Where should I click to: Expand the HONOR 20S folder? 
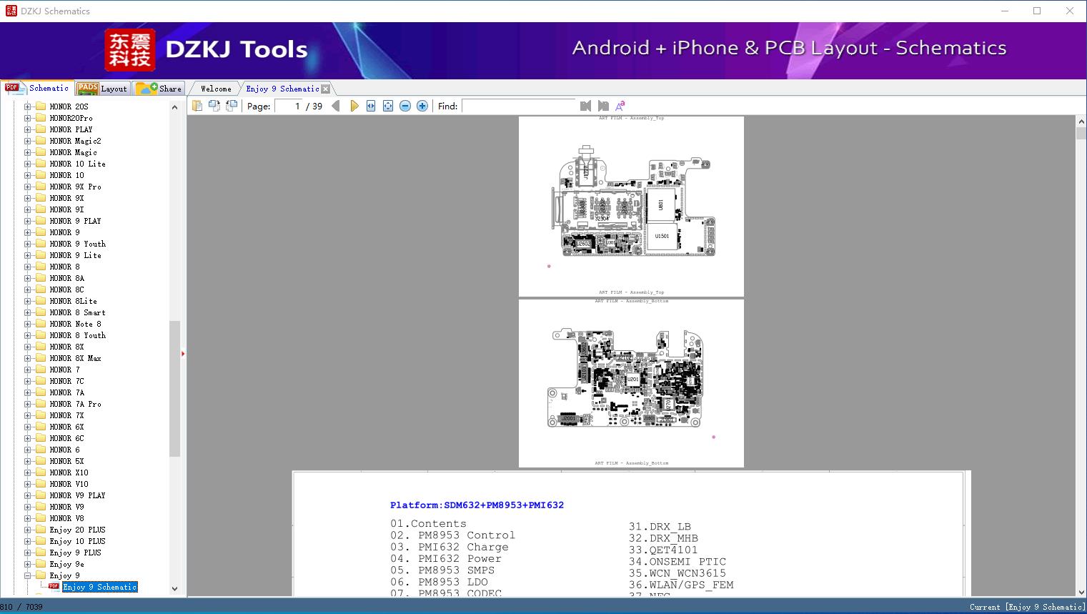pyautogui.click(x=28, y=107)
